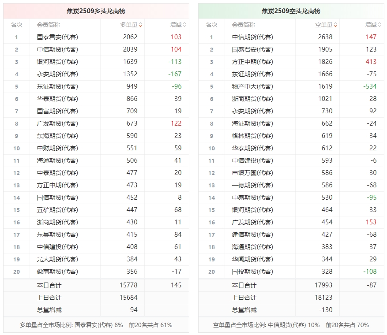Select 东证期货(代客) in short table

252,74
